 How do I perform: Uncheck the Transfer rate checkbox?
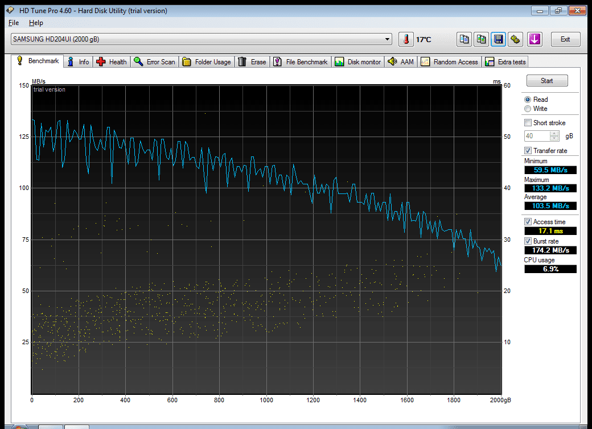[x=528, y=151]
